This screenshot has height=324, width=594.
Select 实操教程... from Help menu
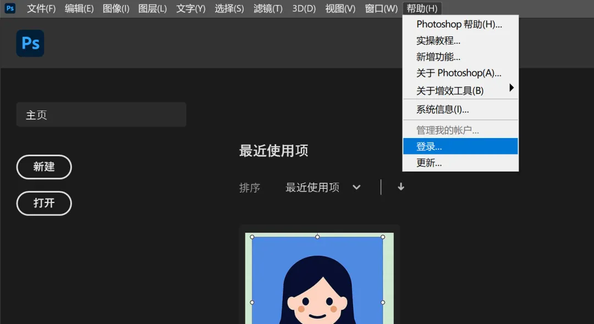coord(460,41)
